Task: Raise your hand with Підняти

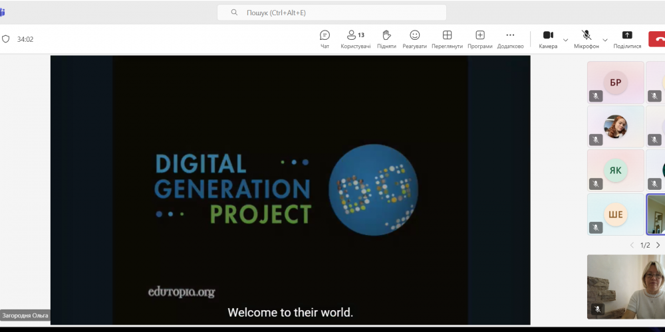Action: pos(386,39)
